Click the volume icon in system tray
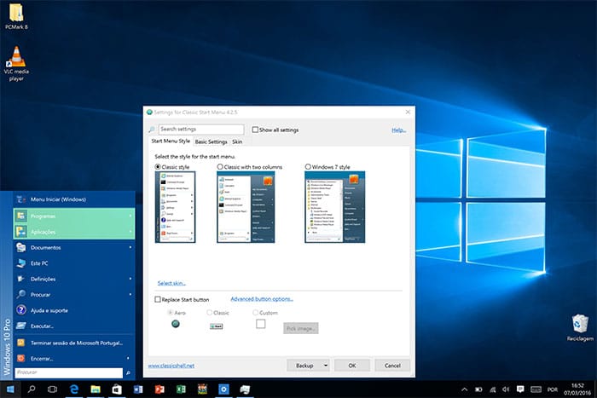The image size is (597, 398). tap(506, 389)
